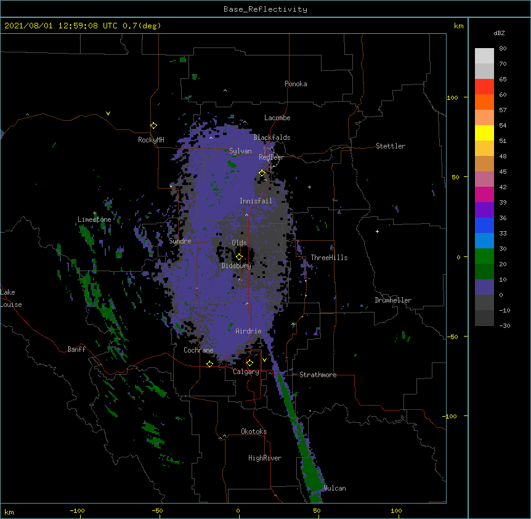
Task: Click yellow diamond marker south of RedDeer
Action: tap(262, 173)
